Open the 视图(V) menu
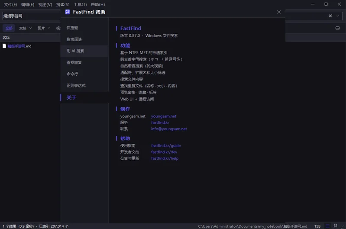Image resolution: width=346 pixels, height=229 pixels. (x=45, y=4)
